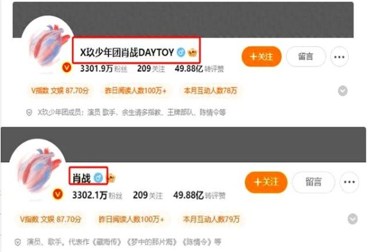
Task: Open the three-dots more menu in bottom profile
Action: tap(349, 182)
